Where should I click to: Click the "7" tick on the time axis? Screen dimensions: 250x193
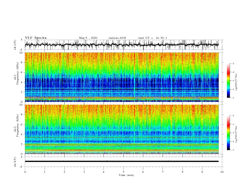pos(163,172)
